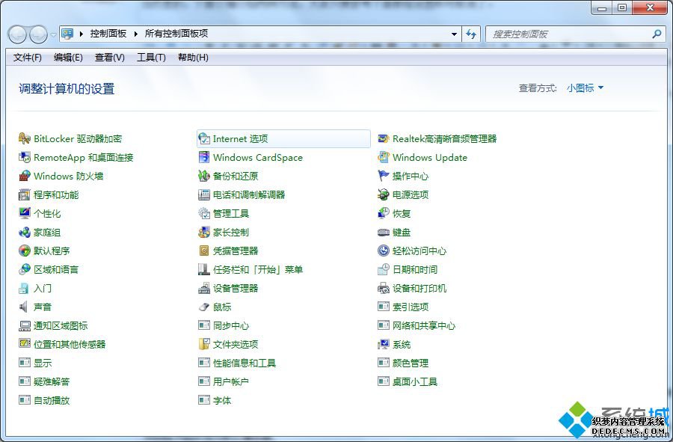Open the 颜色管理 link
Image resolution: width=673 pixels, height=442 pixels.
[x=411, y=363]
